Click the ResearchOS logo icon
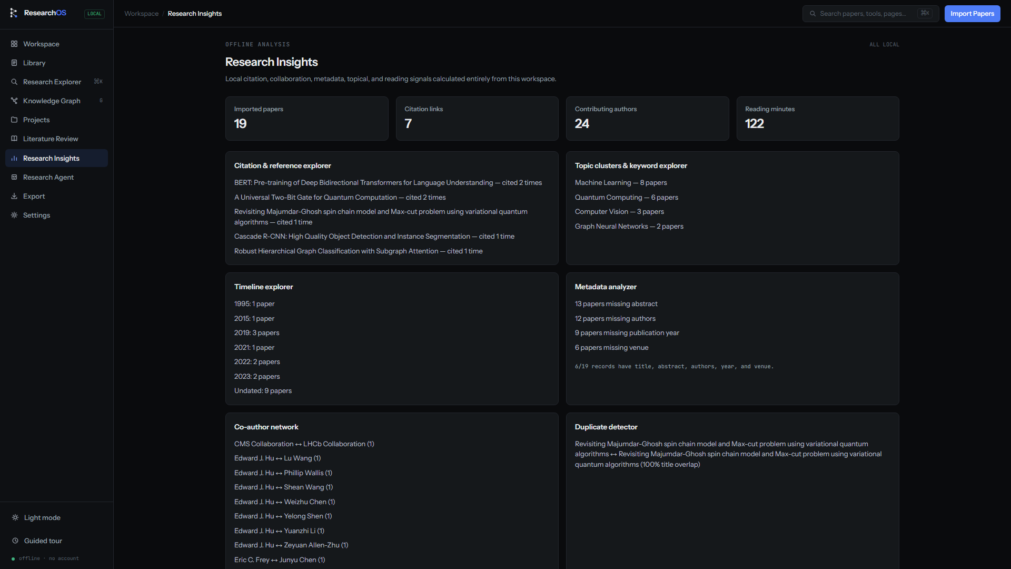 click(x=14, y=13)
